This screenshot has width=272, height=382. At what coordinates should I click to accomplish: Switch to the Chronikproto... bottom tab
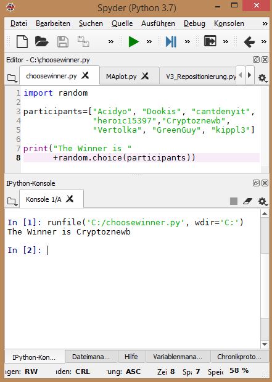coord(239,357)
